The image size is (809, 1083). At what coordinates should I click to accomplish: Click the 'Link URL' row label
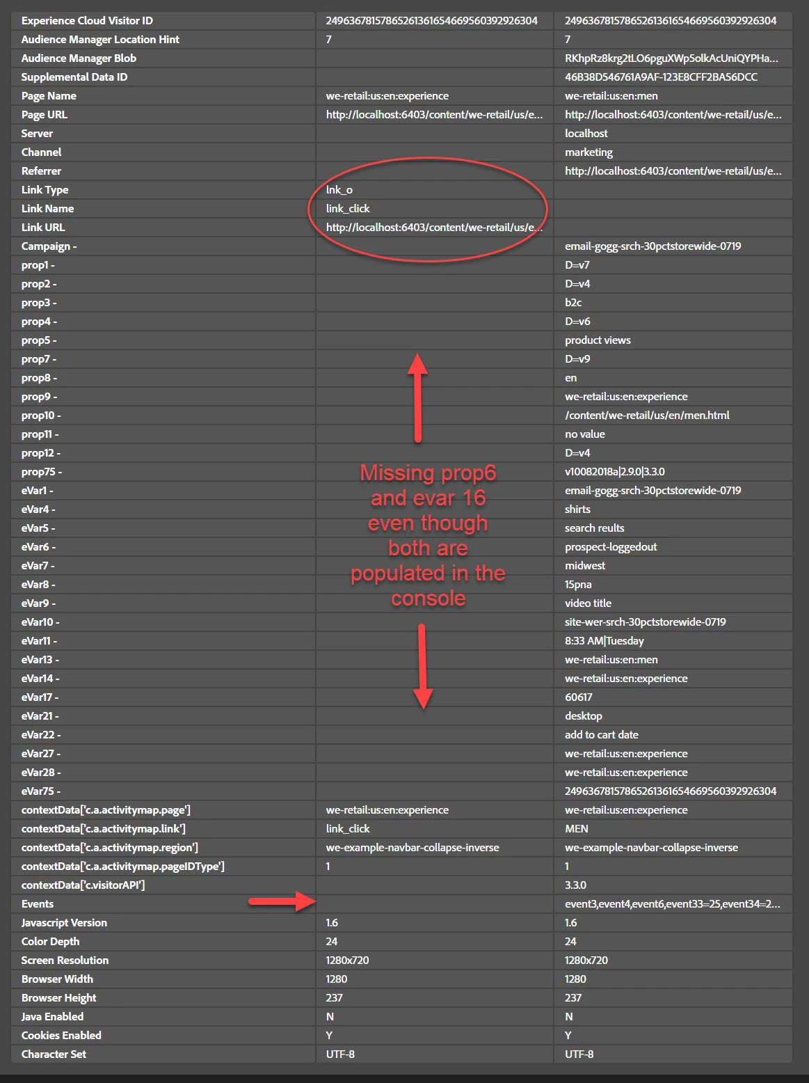(43, 228)
